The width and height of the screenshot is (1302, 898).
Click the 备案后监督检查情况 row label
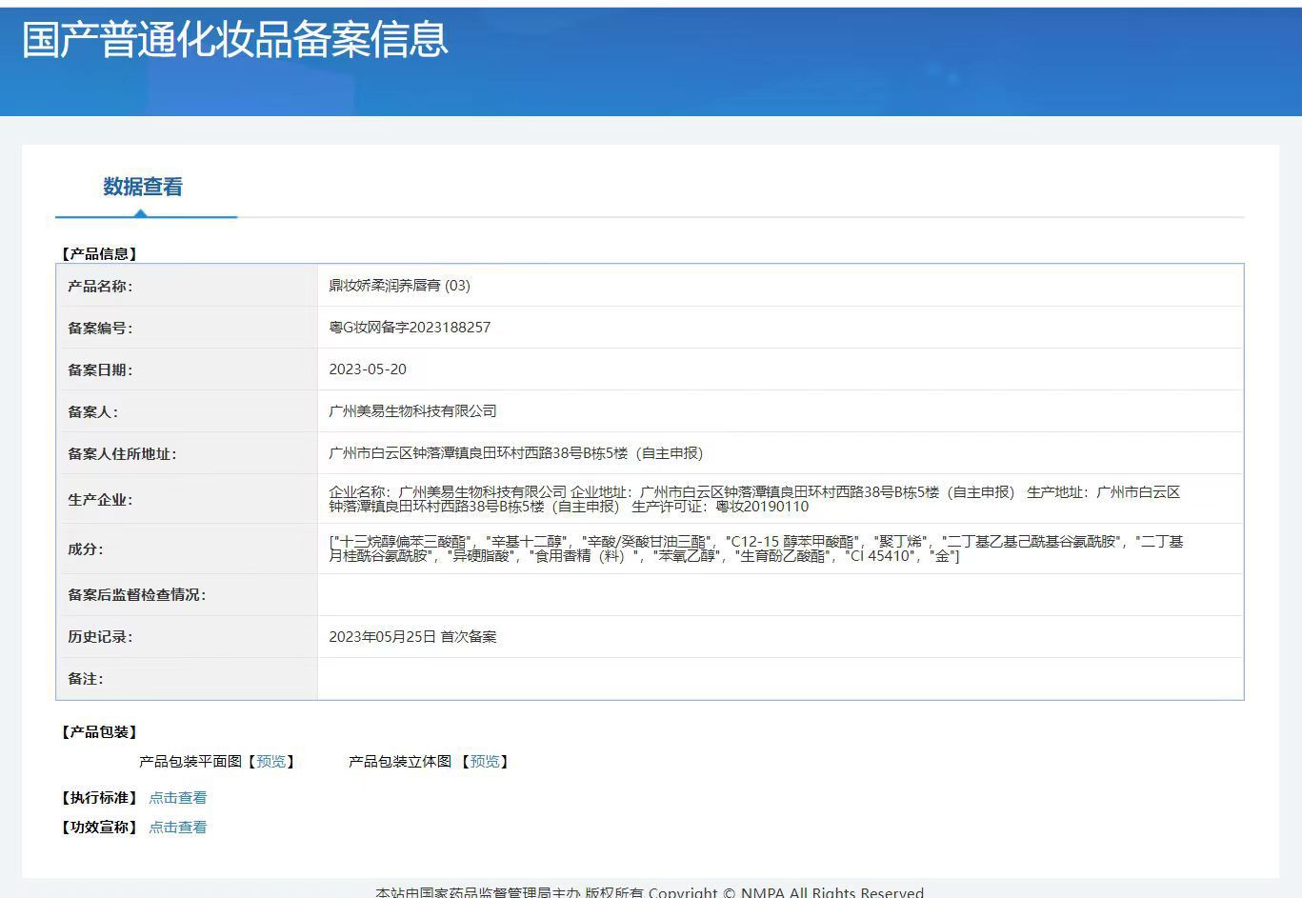pos(137,595)
